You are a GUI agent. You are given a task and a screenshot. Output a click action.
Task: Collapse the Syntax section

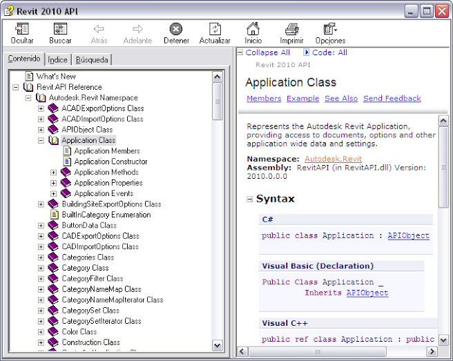(249, 199)
